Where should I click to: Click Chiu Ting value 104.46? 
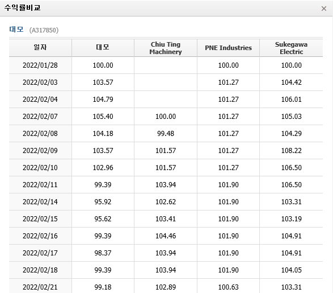(166, 236)
